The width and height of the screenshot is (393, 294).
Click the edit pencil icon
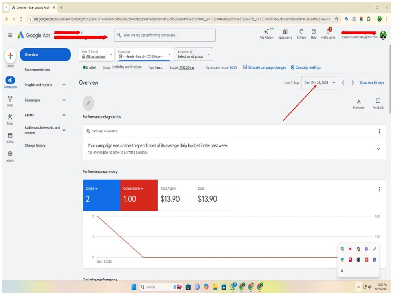[x=88, y=103]
